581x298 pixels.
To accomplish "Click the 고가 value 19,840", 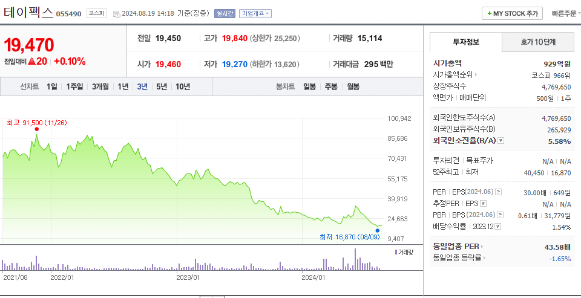I will click(235, 38).
